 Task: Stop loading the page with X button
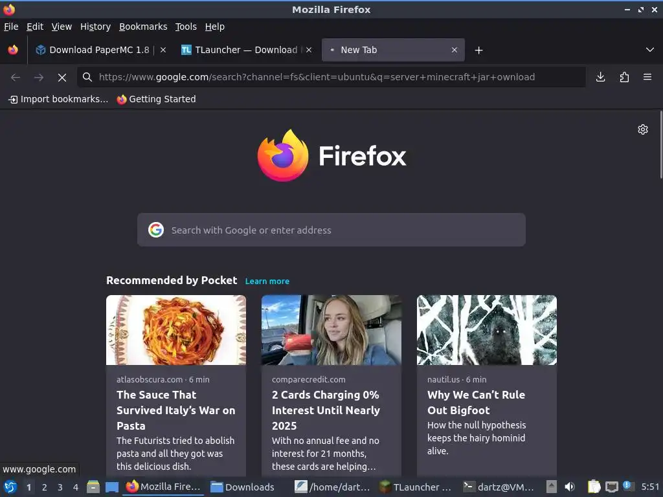coord(62,78)
